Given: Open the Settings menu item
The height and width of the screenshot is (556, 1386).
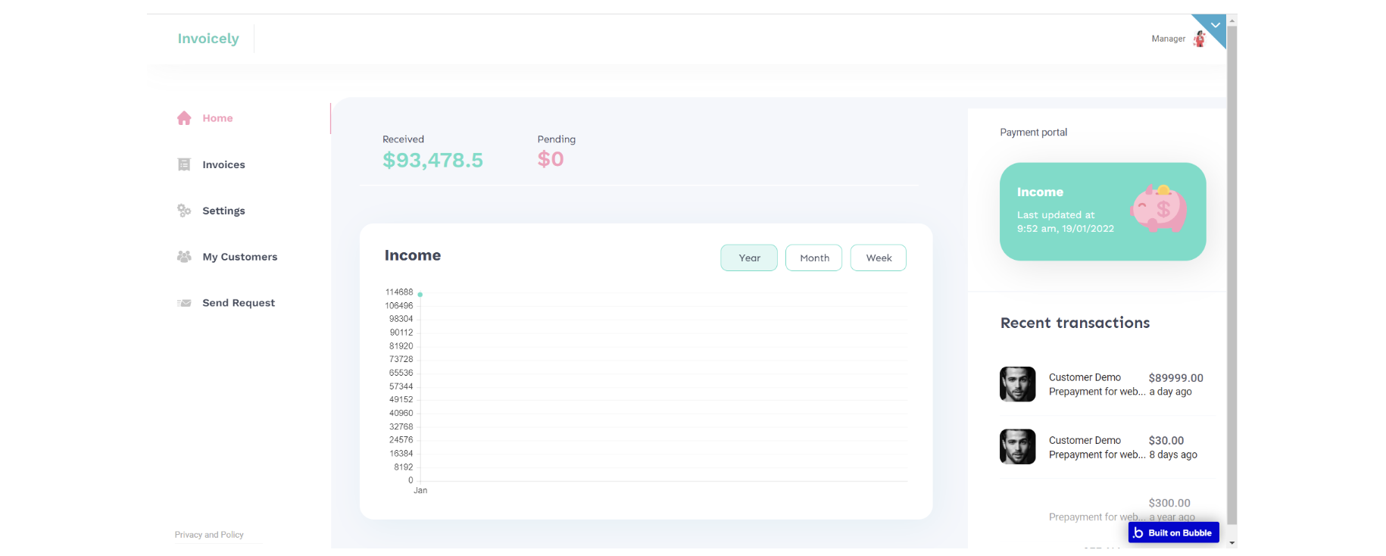Looking at the screenshot, I should 223,211.
